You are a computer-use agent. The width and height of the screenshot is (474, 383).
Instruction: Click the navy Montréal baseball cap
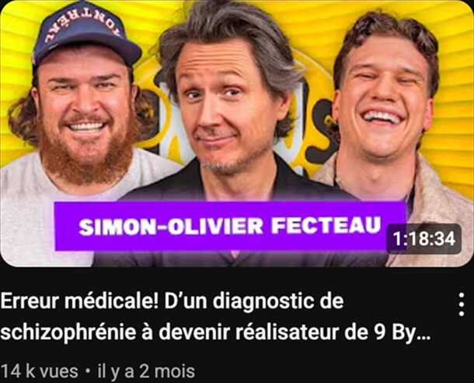85,33
